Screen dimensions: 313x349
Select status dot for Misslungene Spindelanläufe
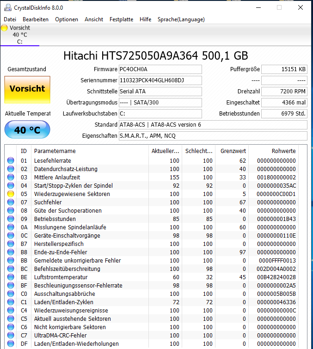(x=11, y=227)
